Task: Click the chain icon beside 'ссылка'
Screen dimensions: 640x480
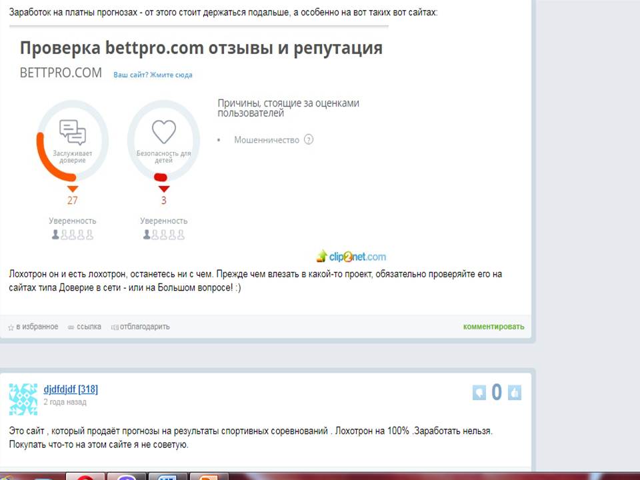Action: (x=71, y=327)
